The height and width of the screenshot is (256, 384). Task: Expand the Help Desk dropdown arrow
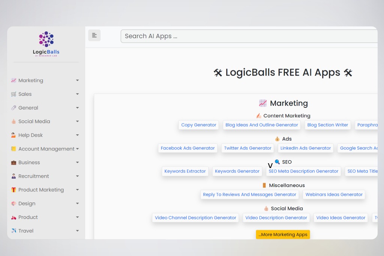tap(77, 135)
